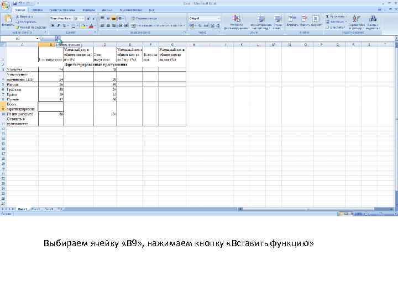Open the Данные ribbon tab
Screen dimensions: 398x298
(107, 10)
